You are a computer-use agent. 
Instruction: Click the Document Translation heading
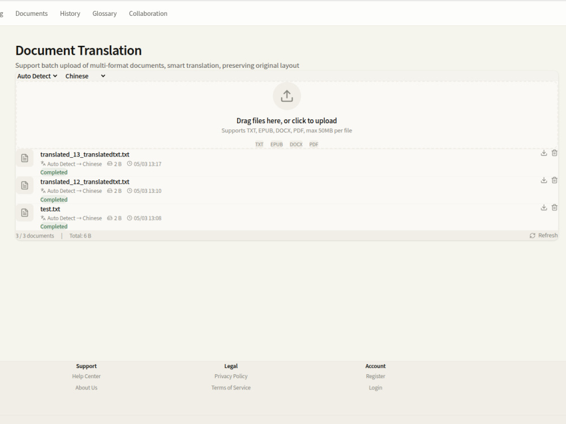click(78, 50)
